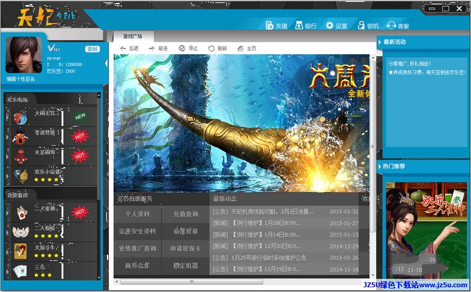Open 设置 settings gear
The height and width of the screenshot is (292, 471).
[329, 26]
